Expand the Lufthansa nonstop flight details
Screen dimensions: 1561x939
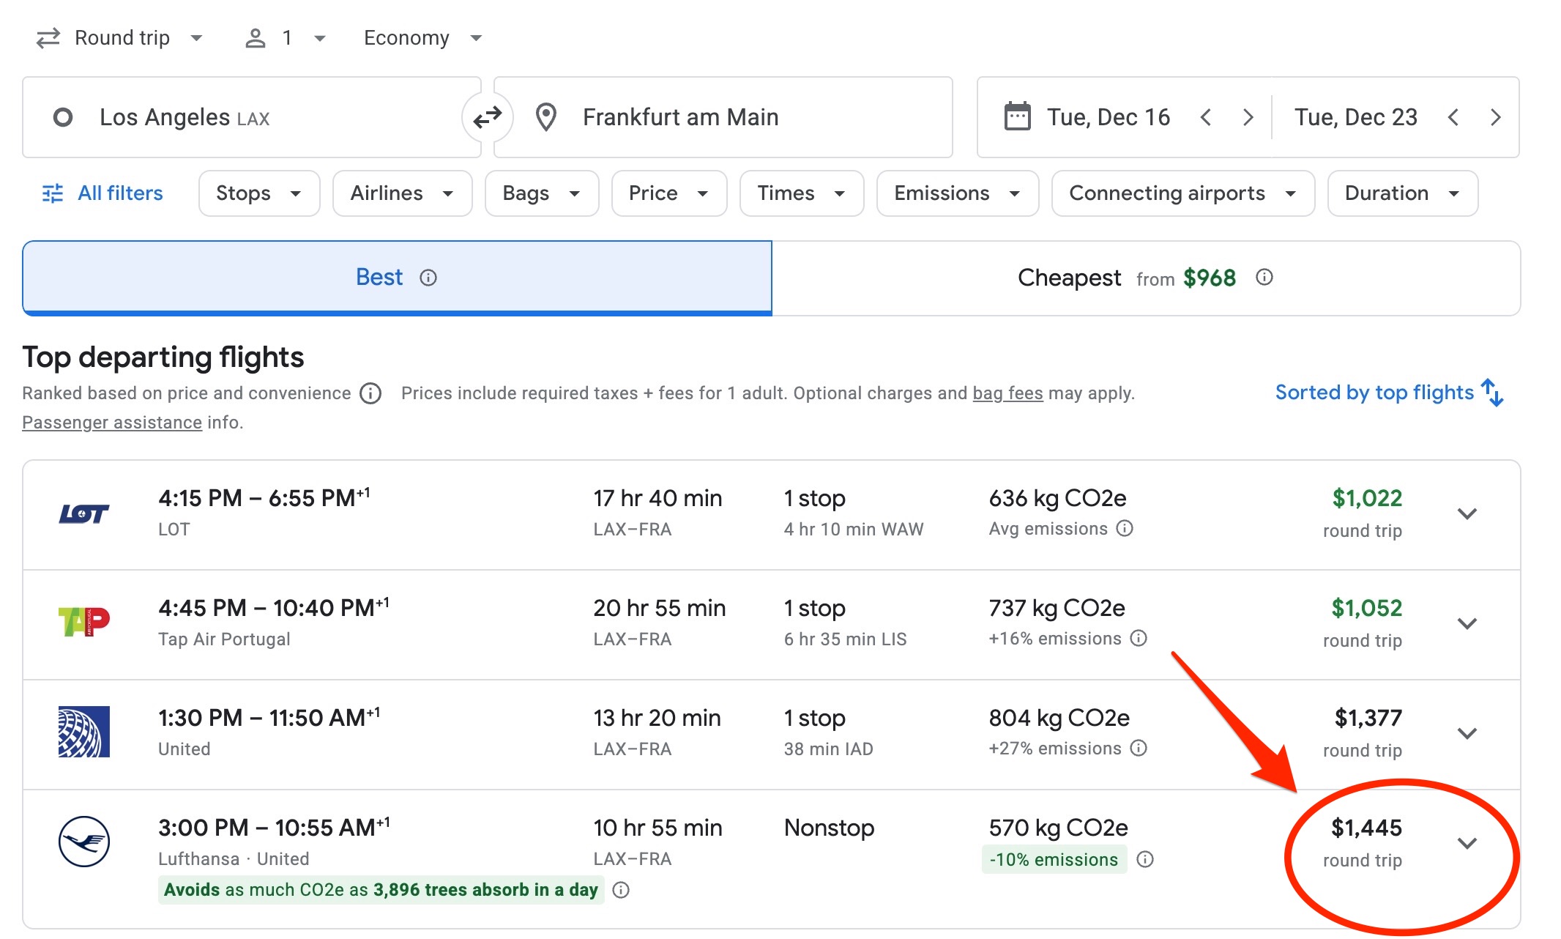tap(1467, 843)
